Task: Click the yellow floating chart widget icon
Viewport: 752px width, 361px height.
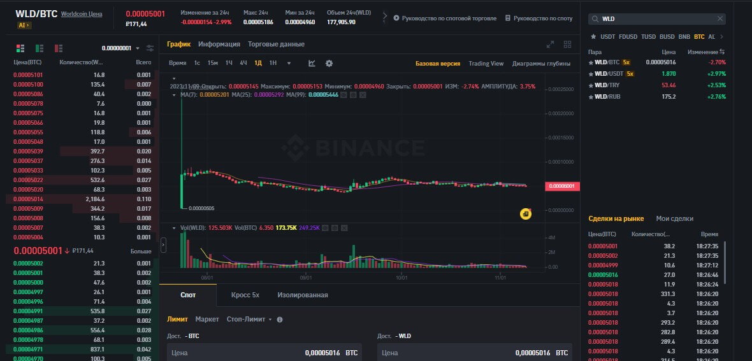Action: (526, 214)
